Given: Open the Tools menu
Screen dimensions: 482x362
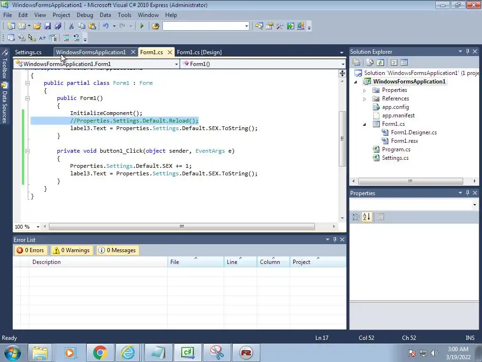Looking at the screenshot, I should click(x=124, y=15).
